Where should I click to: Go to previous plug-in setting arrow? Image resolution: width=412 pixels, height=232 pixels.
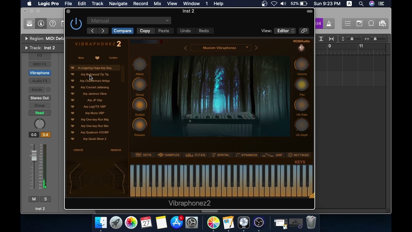pos(92,31)
